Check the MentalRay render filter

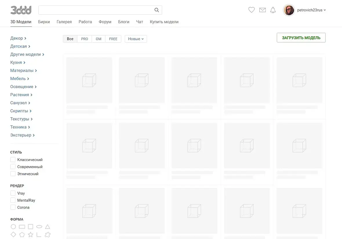13,200
